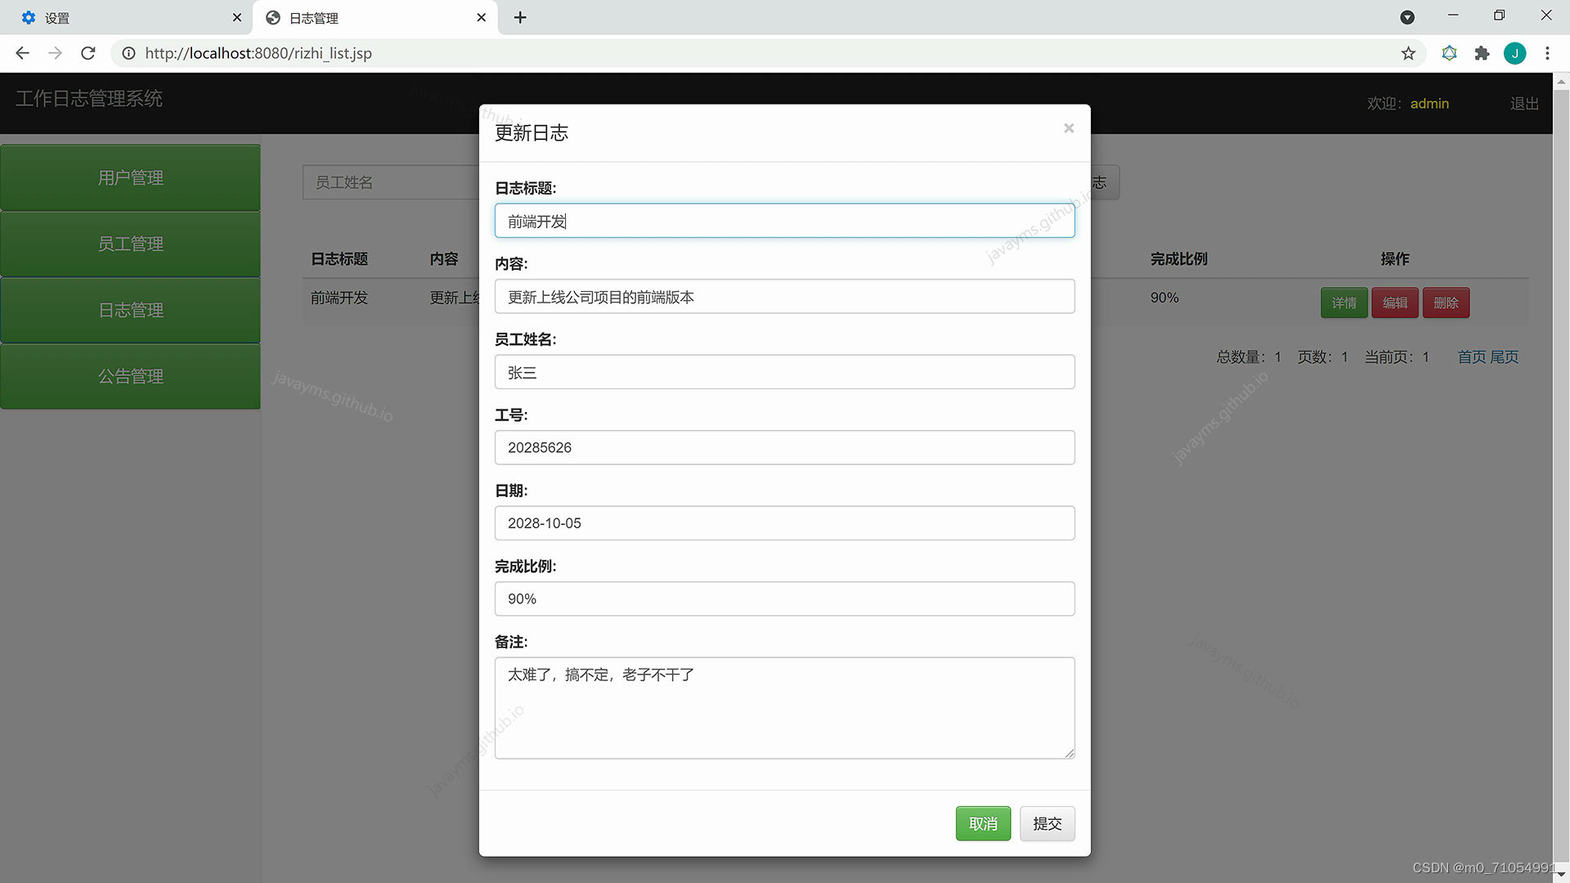Open a new browser tab
Viewport: 1570px width, 883px height.
520,17
